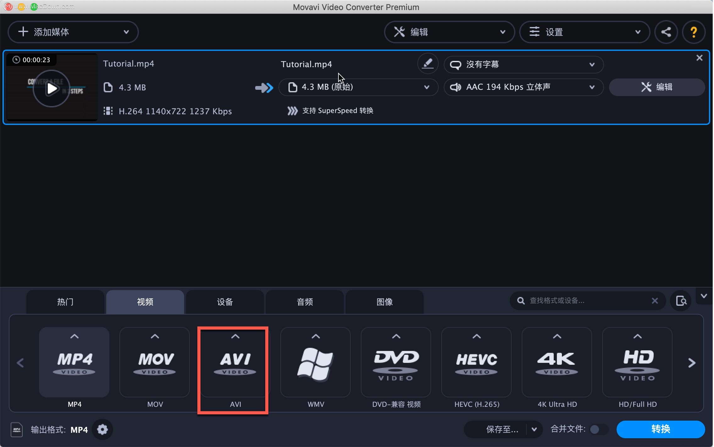Switch to the 视频 video tab
This screenshot has height=447, width=714.
[x=145, y=302]
